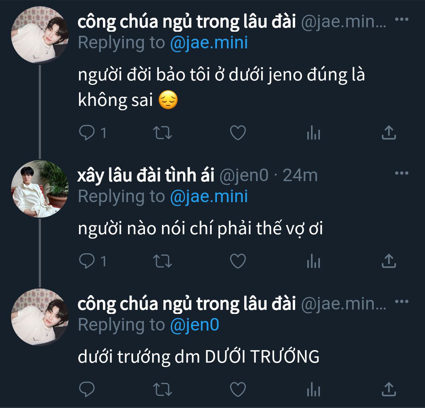
Task: Open 'xây lâu đài tình ái' profile name
Action: click(x=146, y=175)
